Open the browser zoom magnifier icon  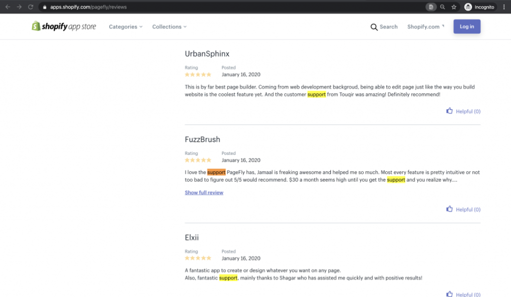coord(443,7)
